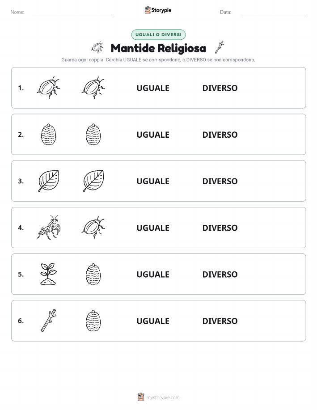Screen dimensions: 317x410
Task: Click the second leaf icon in row 3
Action: pos(93,181)
